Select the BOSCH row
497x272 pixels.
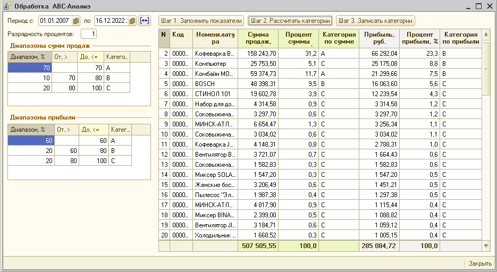[320, 84]
